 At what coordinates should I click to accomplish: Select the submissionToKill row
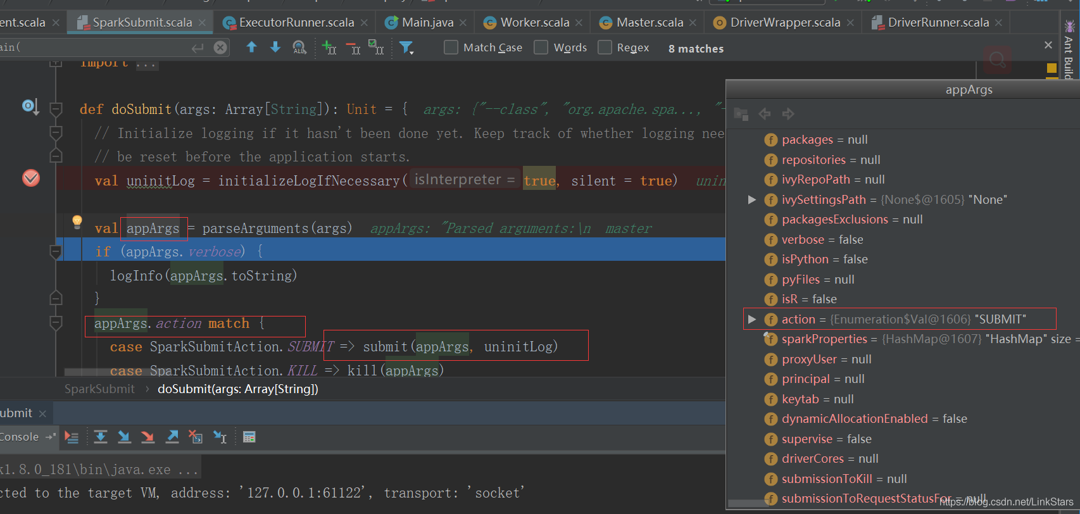tap(903, 479)
